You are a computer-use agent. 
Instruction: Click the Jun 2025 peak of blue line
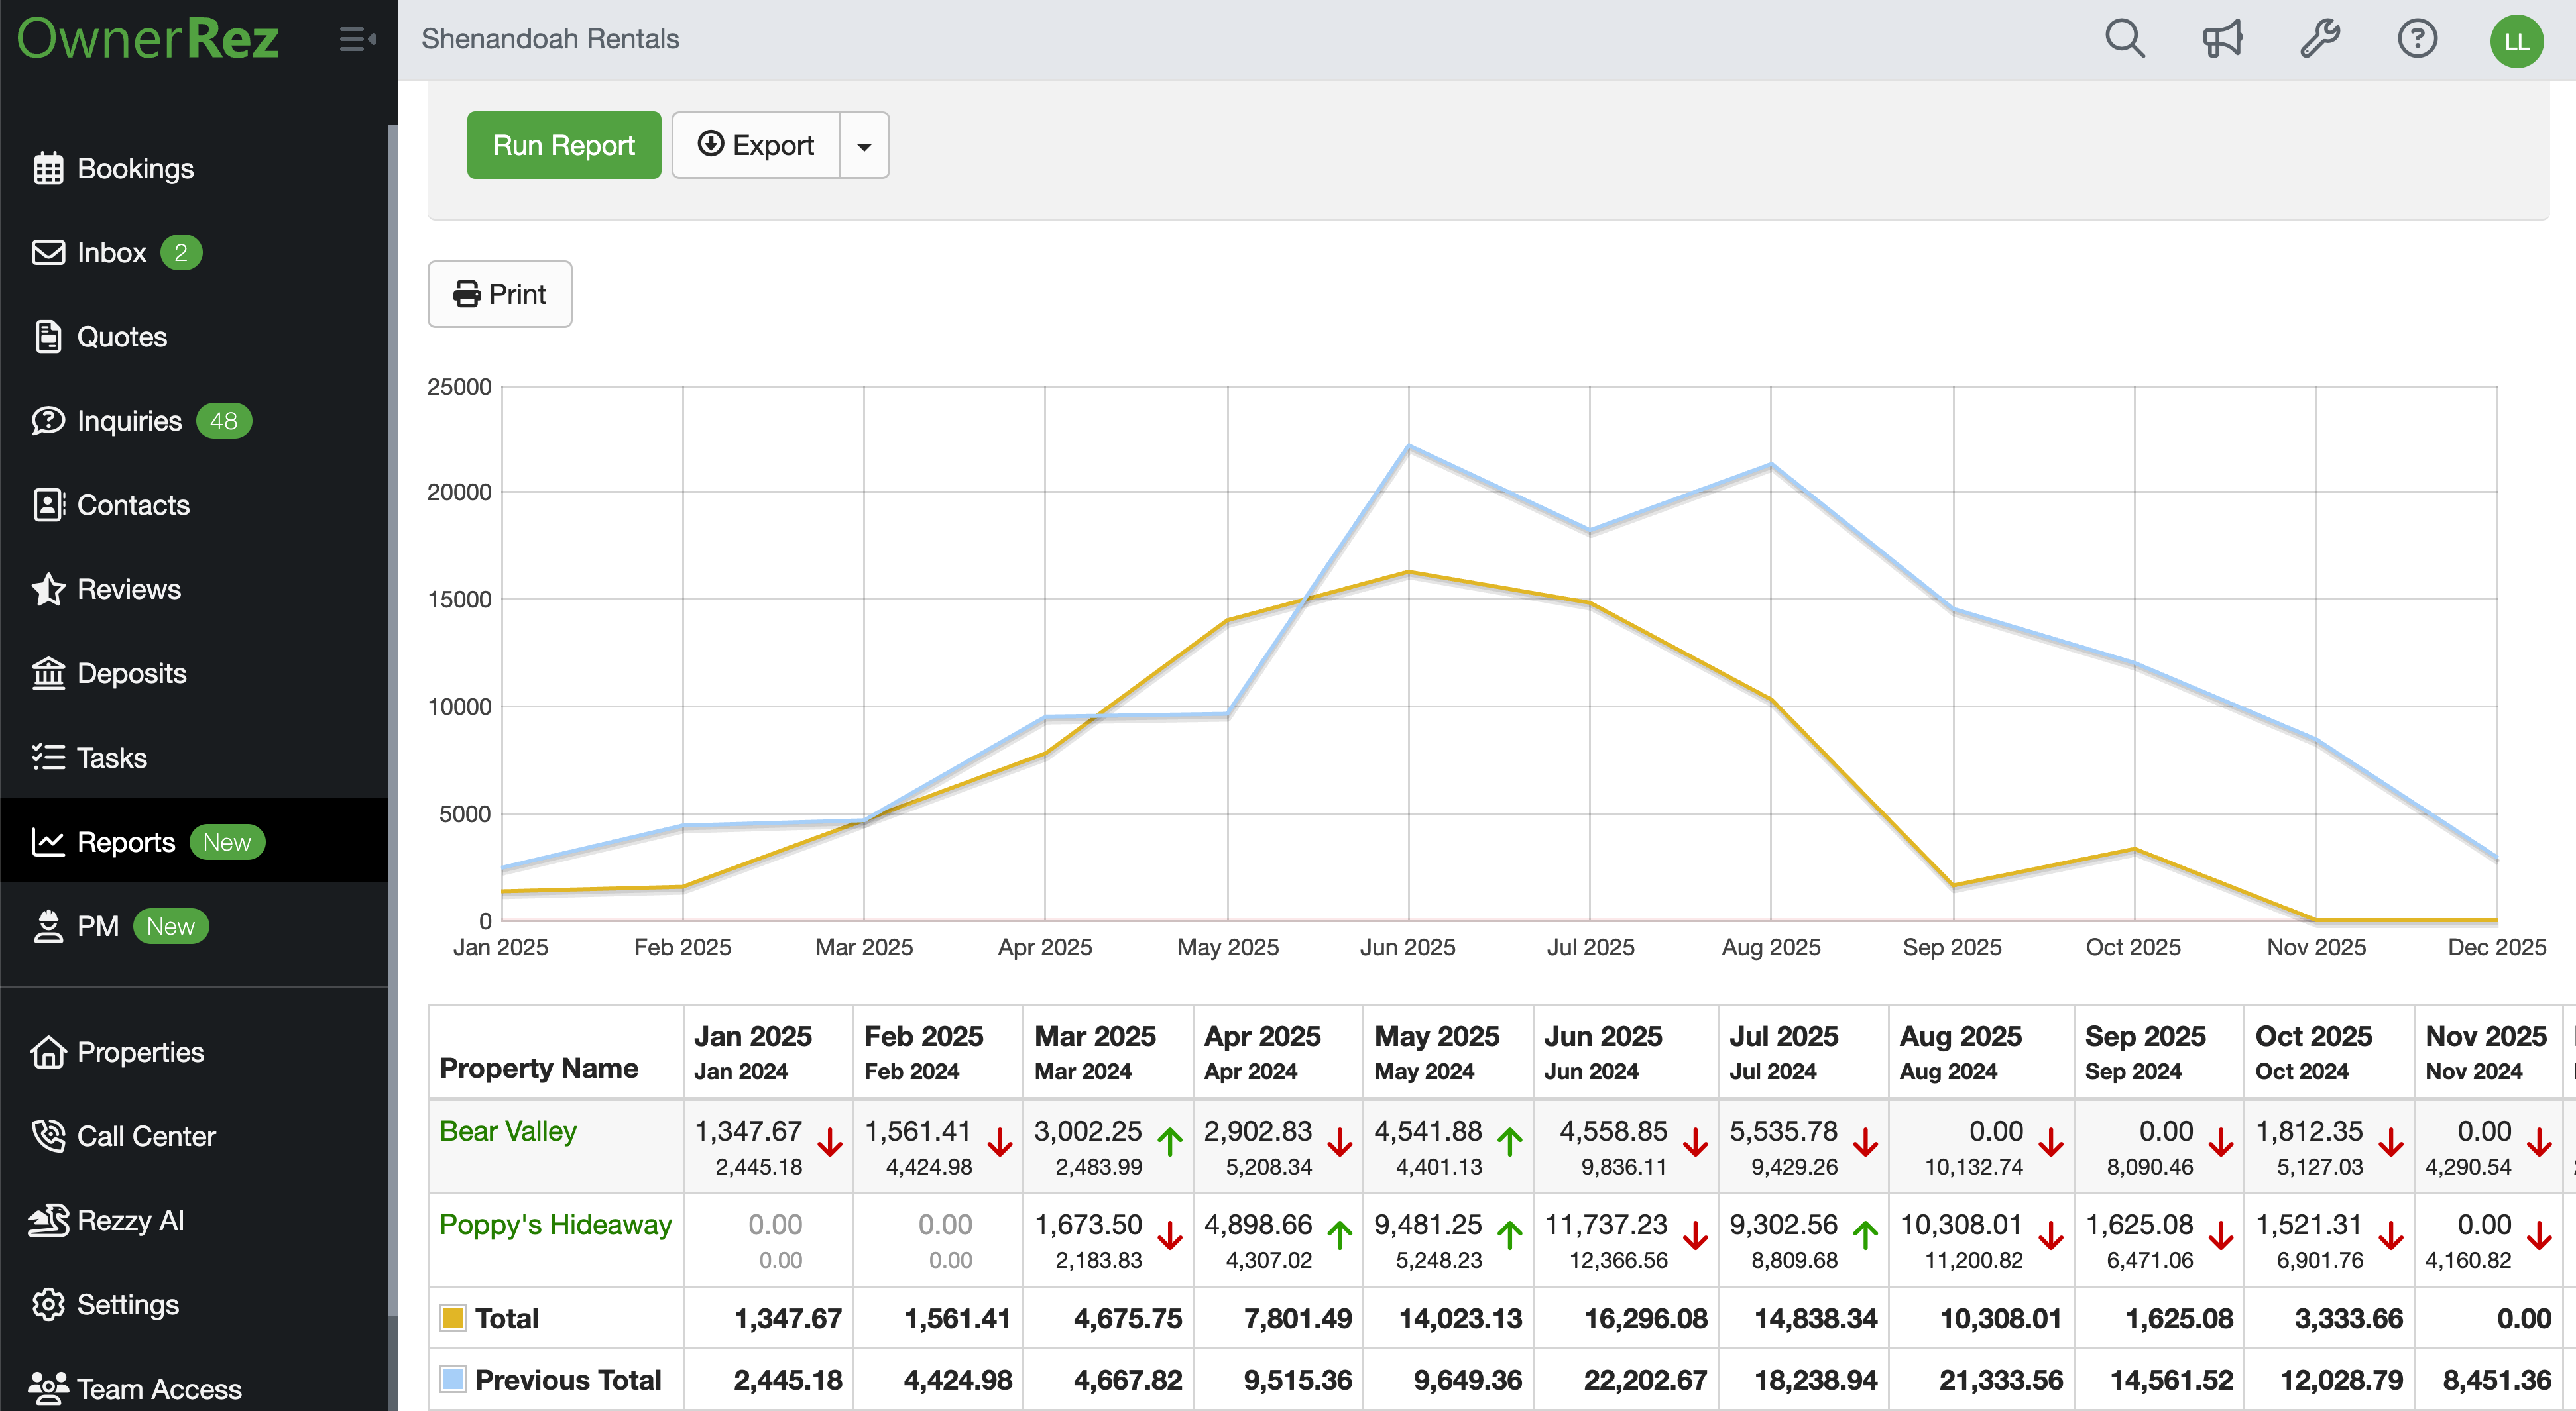[1409, 446]
